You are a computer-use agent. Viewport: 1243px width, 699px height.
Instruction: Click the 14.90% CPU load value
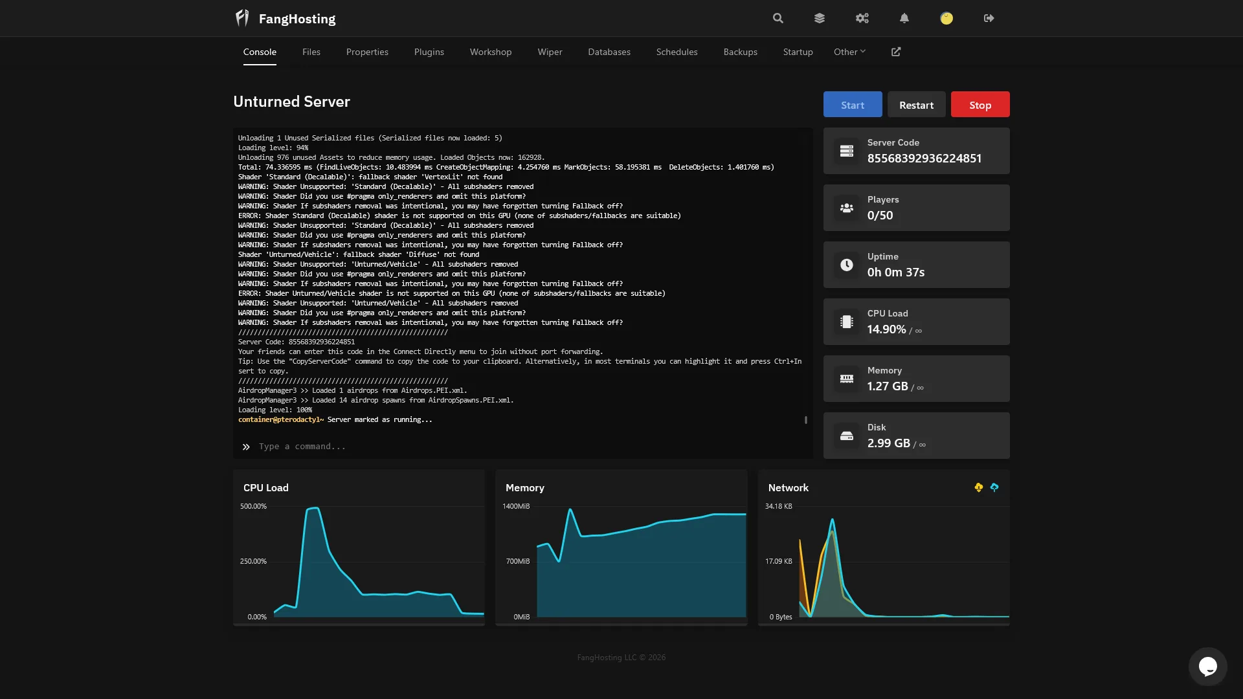(886, 329)
